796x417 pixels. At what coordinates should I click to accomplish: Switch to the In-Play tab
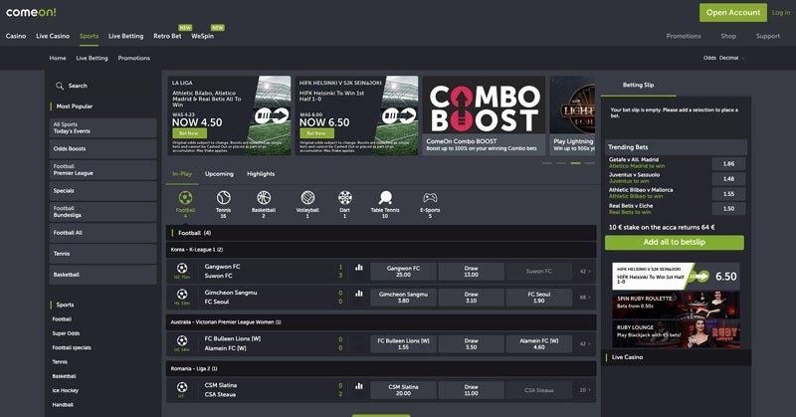pyautogui.click(x=182, y=174)
